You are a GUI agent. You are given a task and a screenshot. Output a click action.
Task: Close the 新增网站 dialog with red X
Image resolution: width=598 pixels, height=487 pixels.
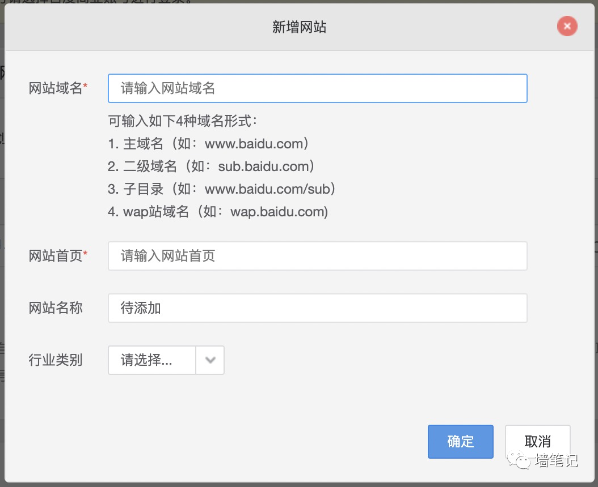567,26
